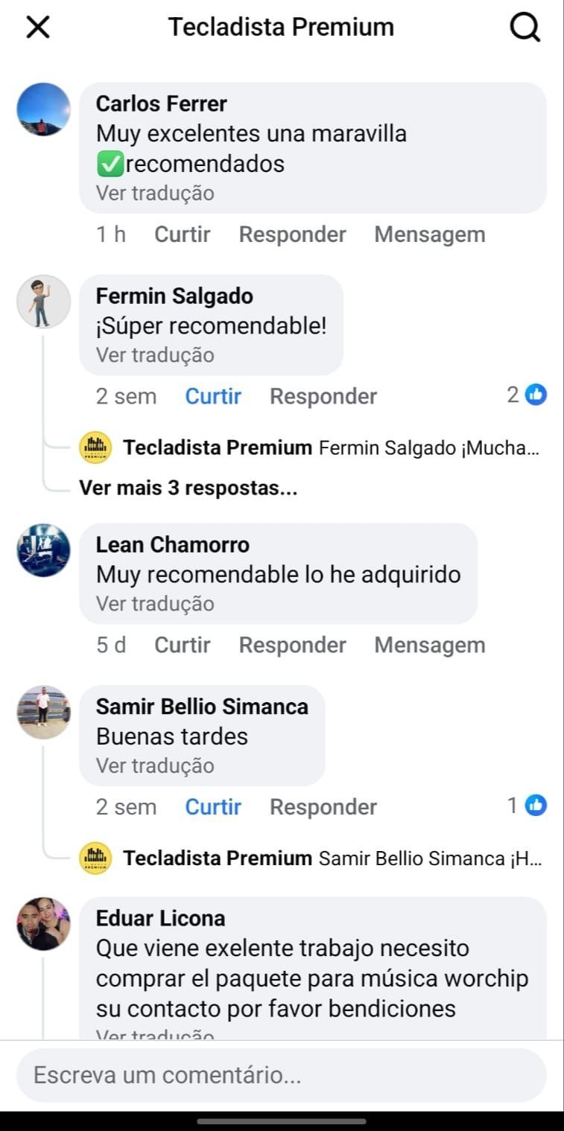Show translation of Lean Chamorro's comment
Viewport: 564px width, 1131px height.
(x=155, y=604)
